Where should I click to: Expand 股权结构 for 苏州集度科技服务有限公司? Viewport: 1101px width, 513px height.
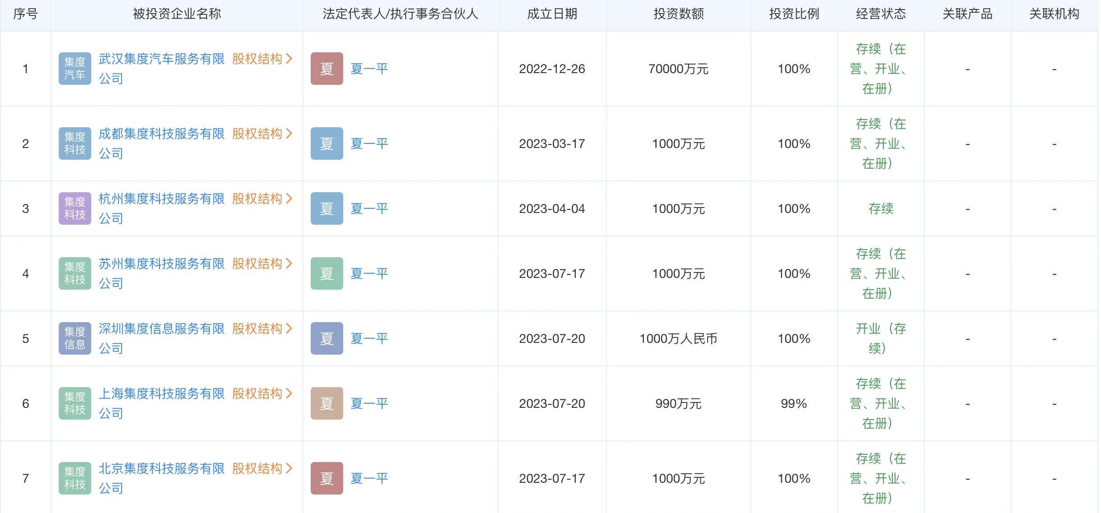pos(262,263)
